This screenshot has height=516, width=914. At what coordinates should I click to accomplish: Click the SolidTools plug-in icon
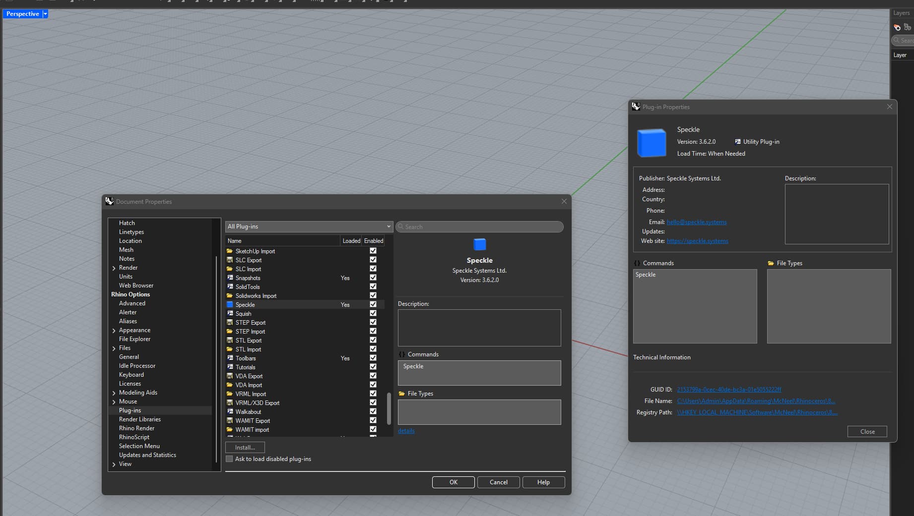coord(230,287)
